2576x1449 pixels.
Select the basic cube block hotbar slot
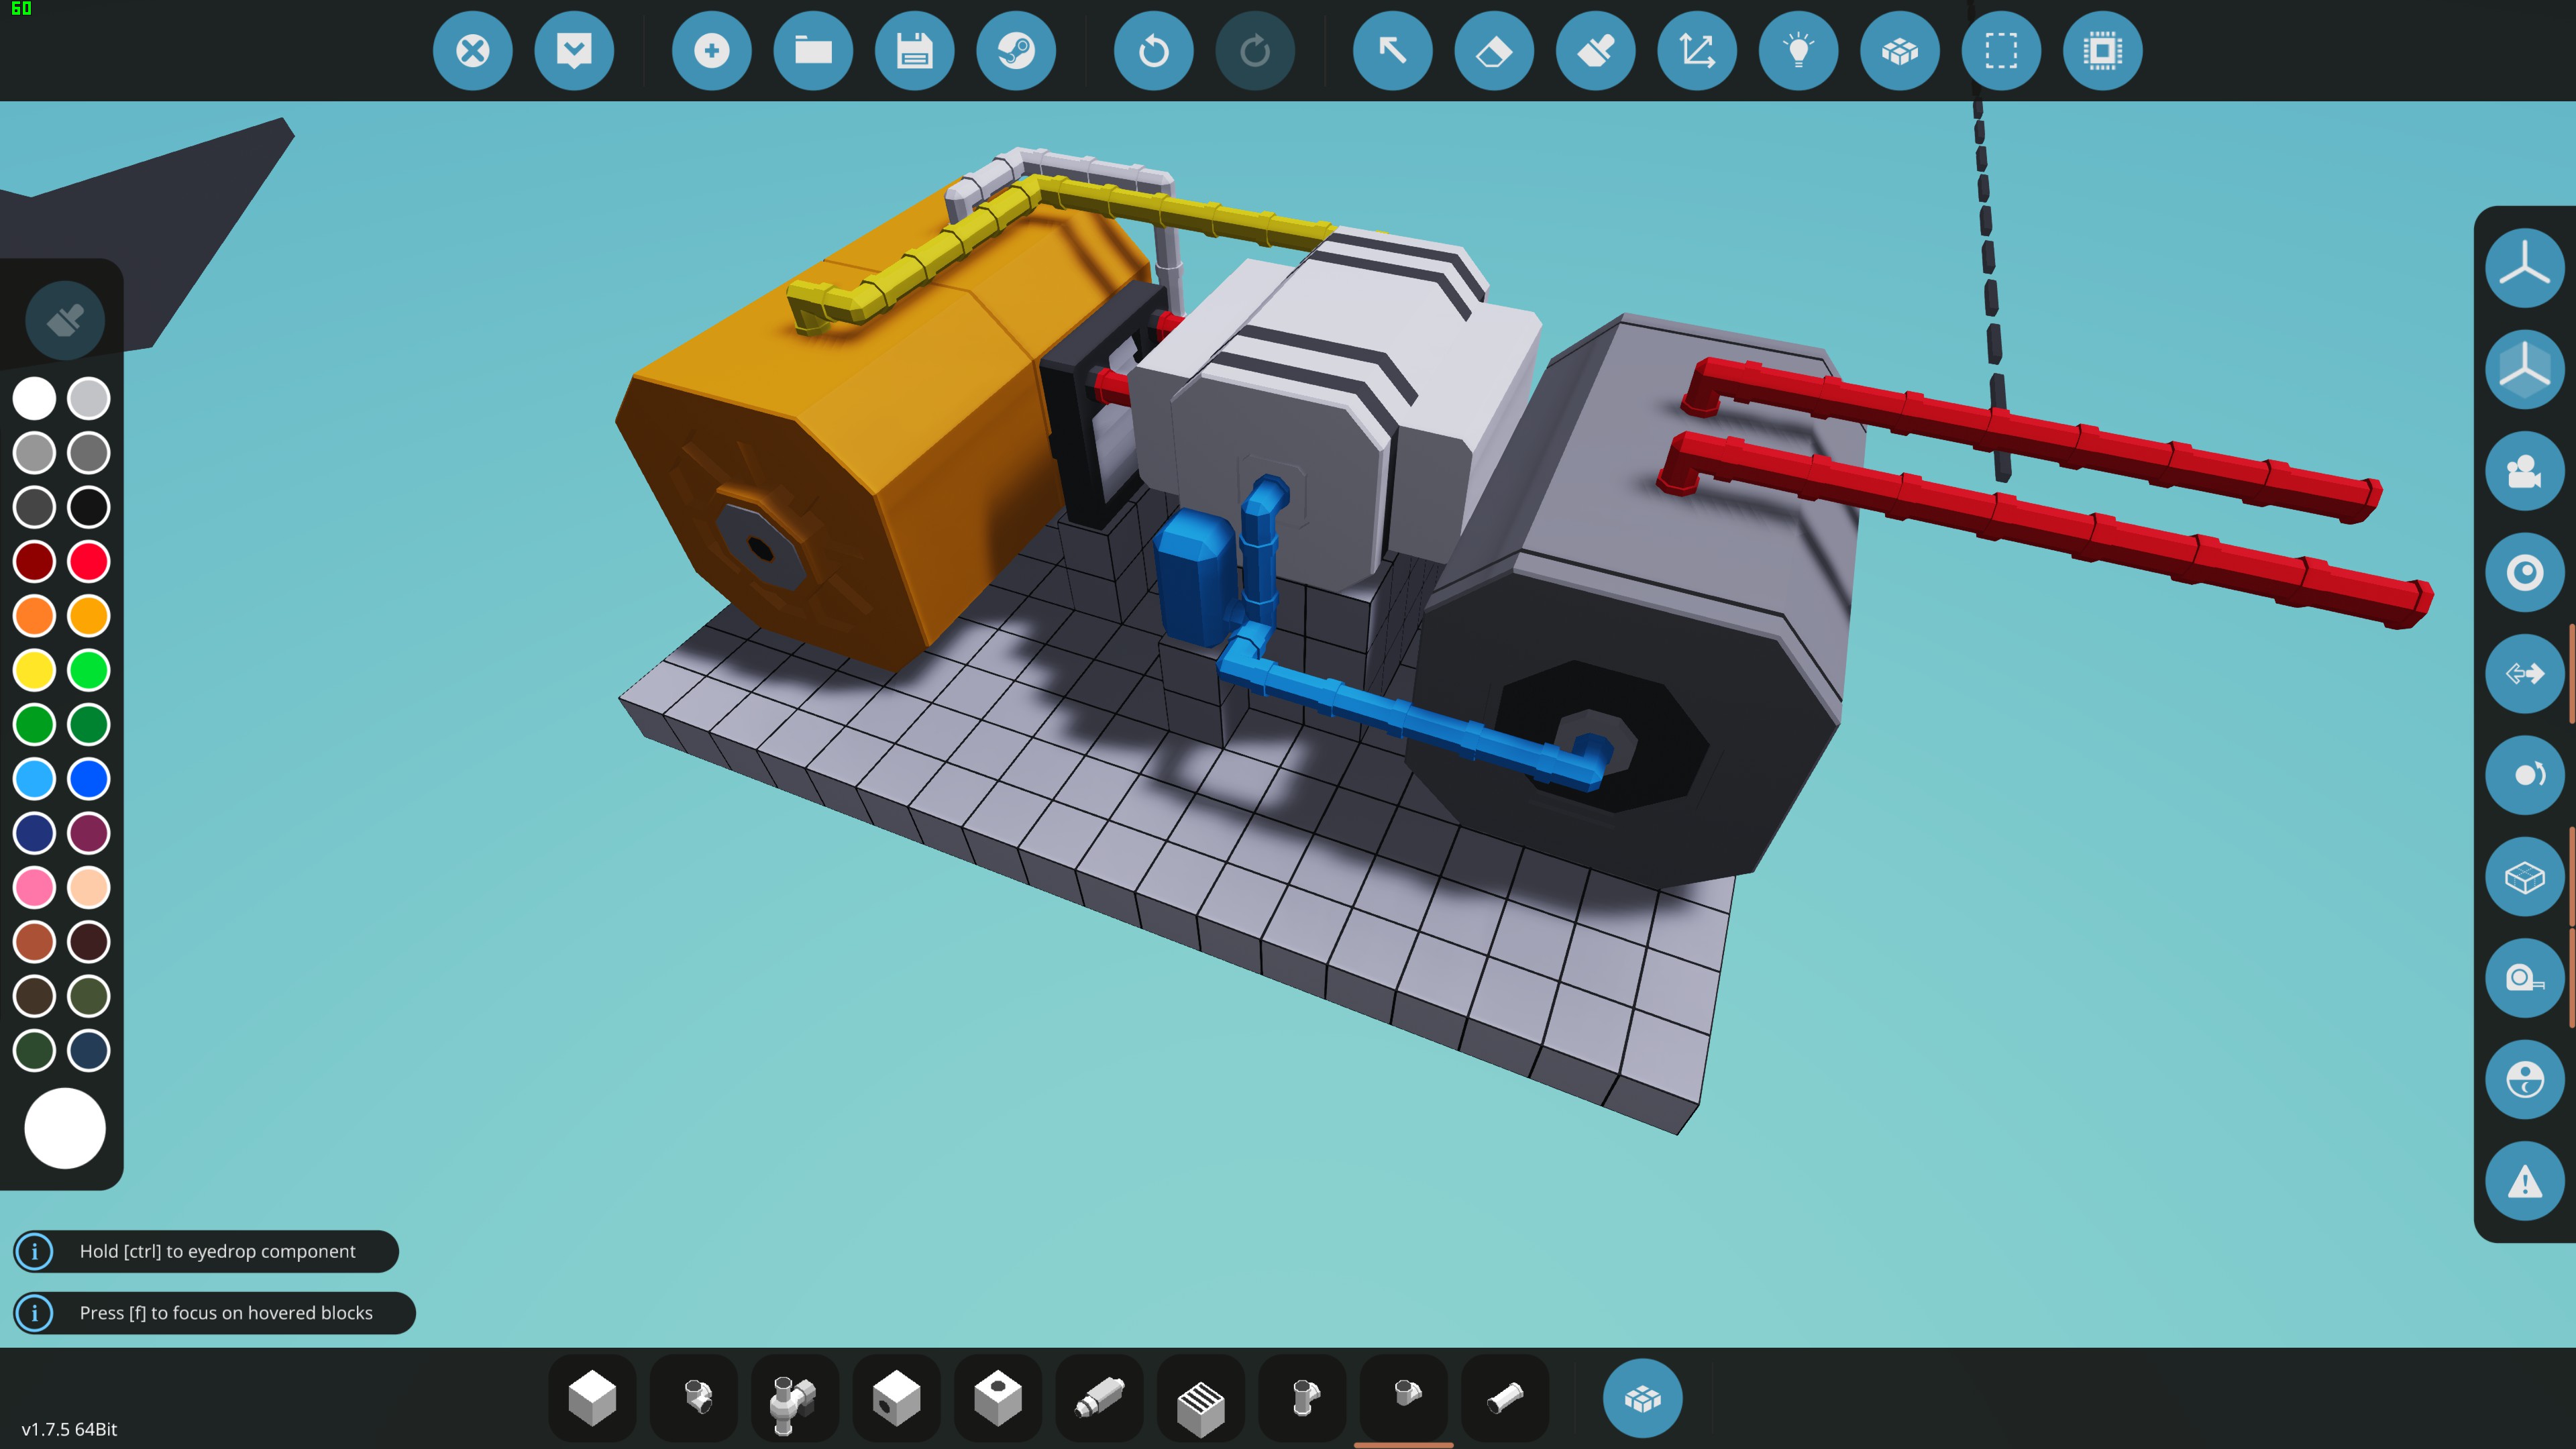tap(592, 1398)
